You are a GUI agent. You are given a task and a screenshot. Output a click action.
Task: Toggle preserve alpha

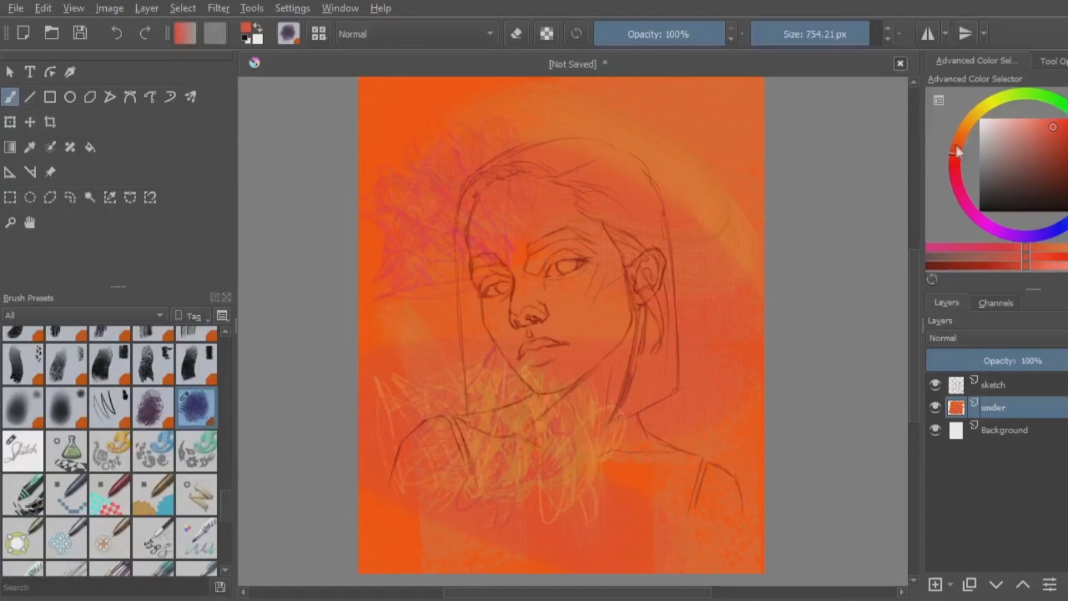547,33
